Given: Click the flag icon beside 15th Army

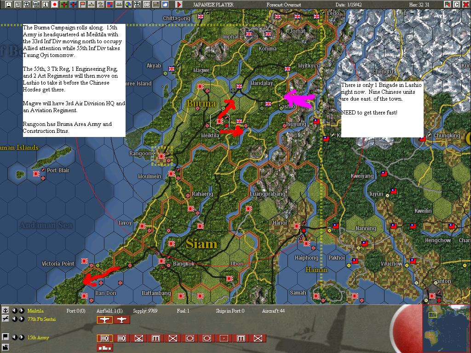Looking at the screenshot, I should click(x=5, y=337).
